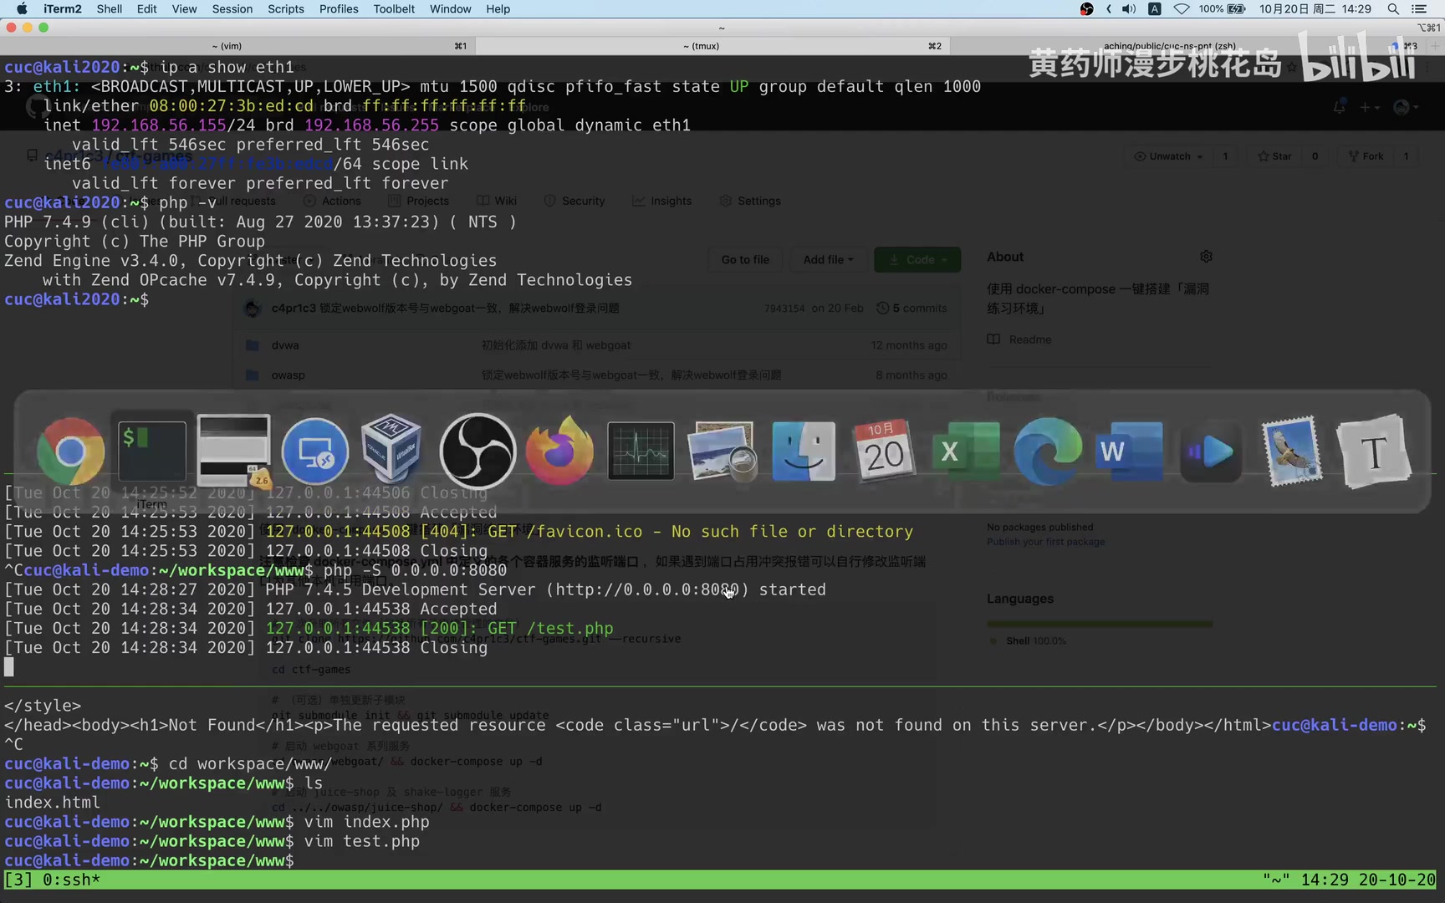
Task: Open the Edit menu
Action: [147, 8]
